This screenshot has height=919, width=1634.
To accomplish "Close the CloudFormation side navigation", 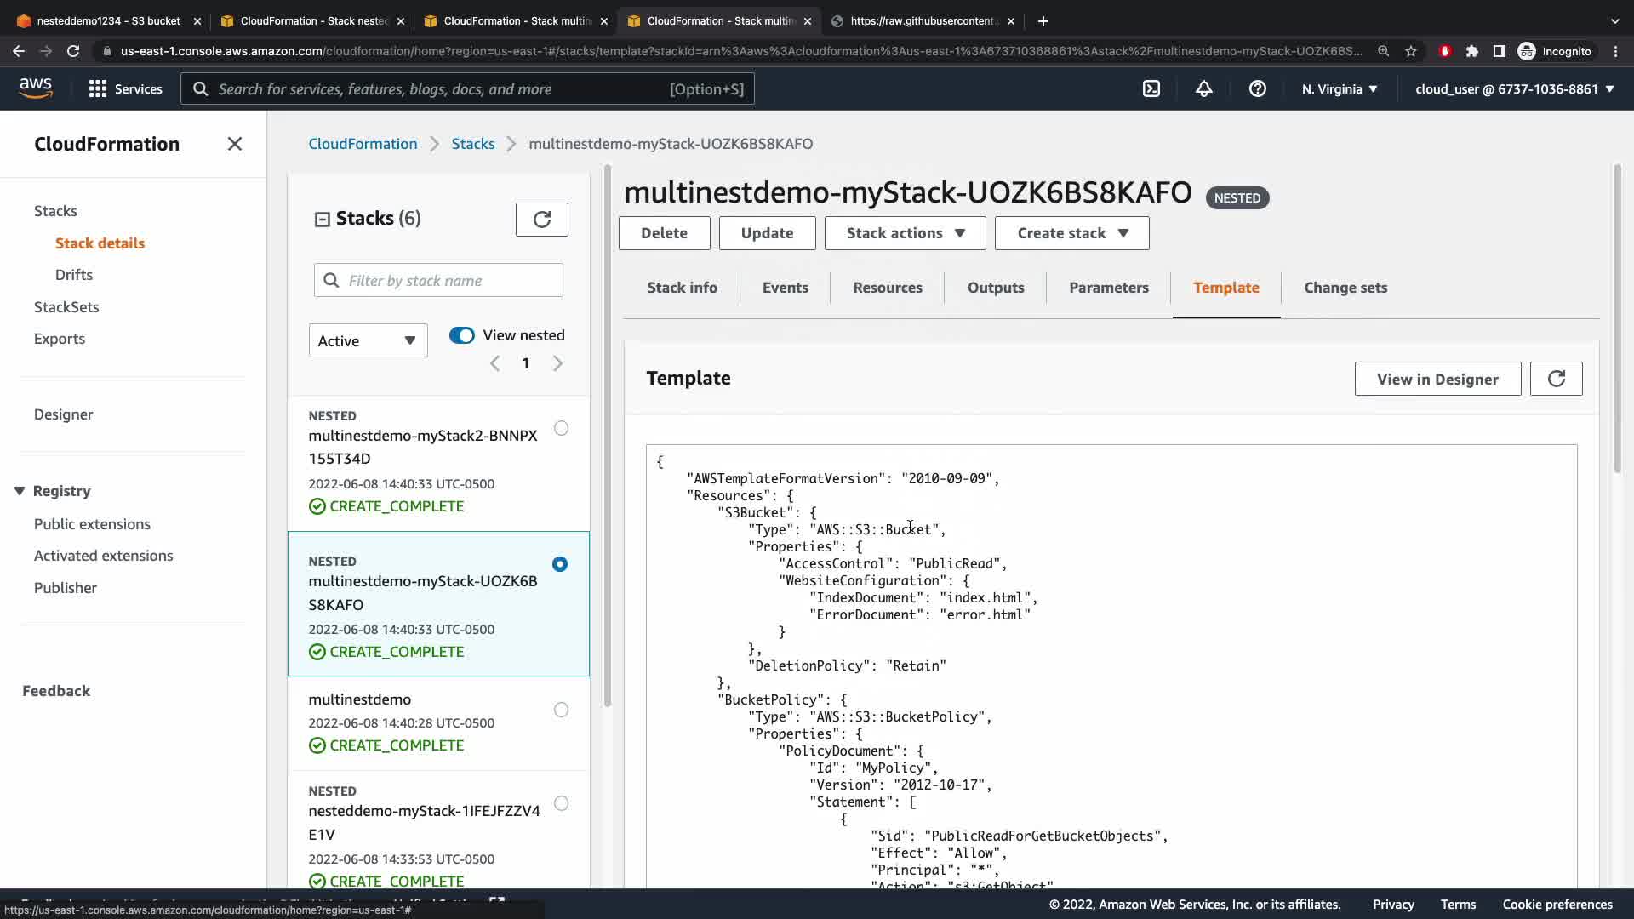I will [235, 144].
